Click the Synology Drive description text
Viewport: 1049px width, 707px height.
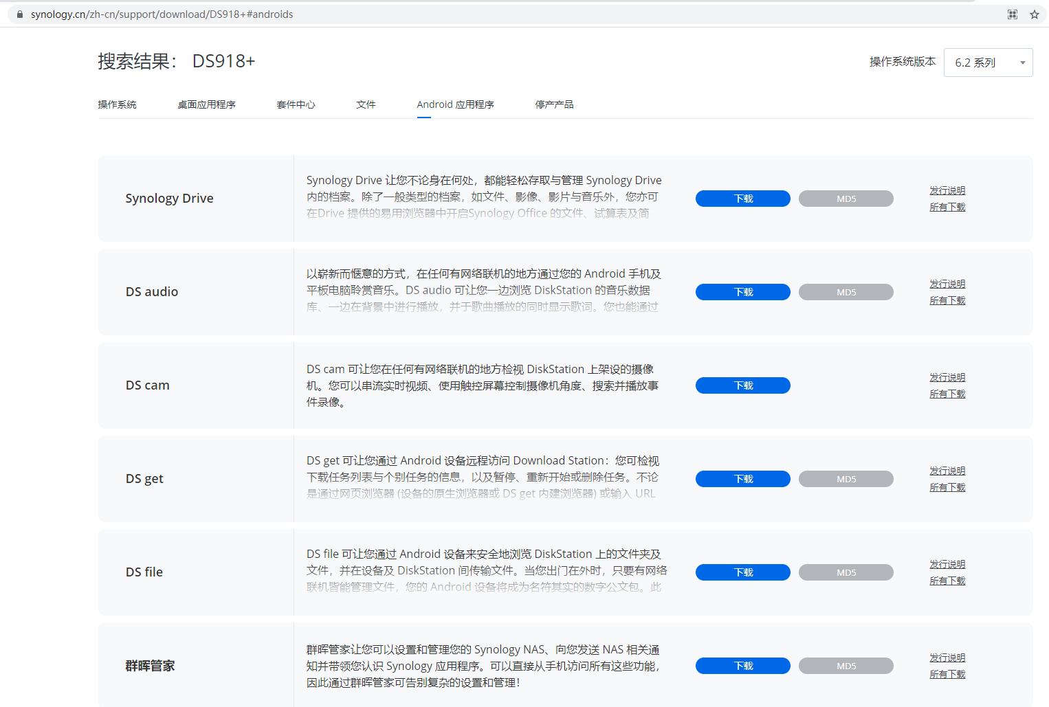pyautogui.click(x=484, y=197)
